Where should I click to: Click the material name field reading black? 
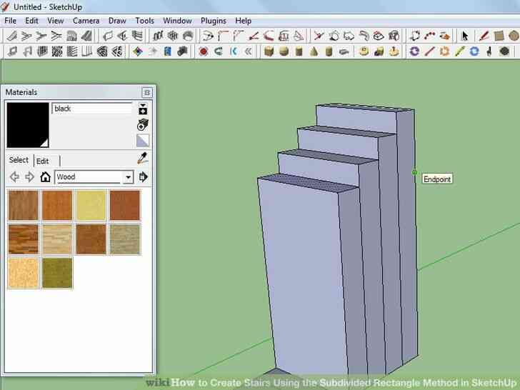click(x=92, y=109)
